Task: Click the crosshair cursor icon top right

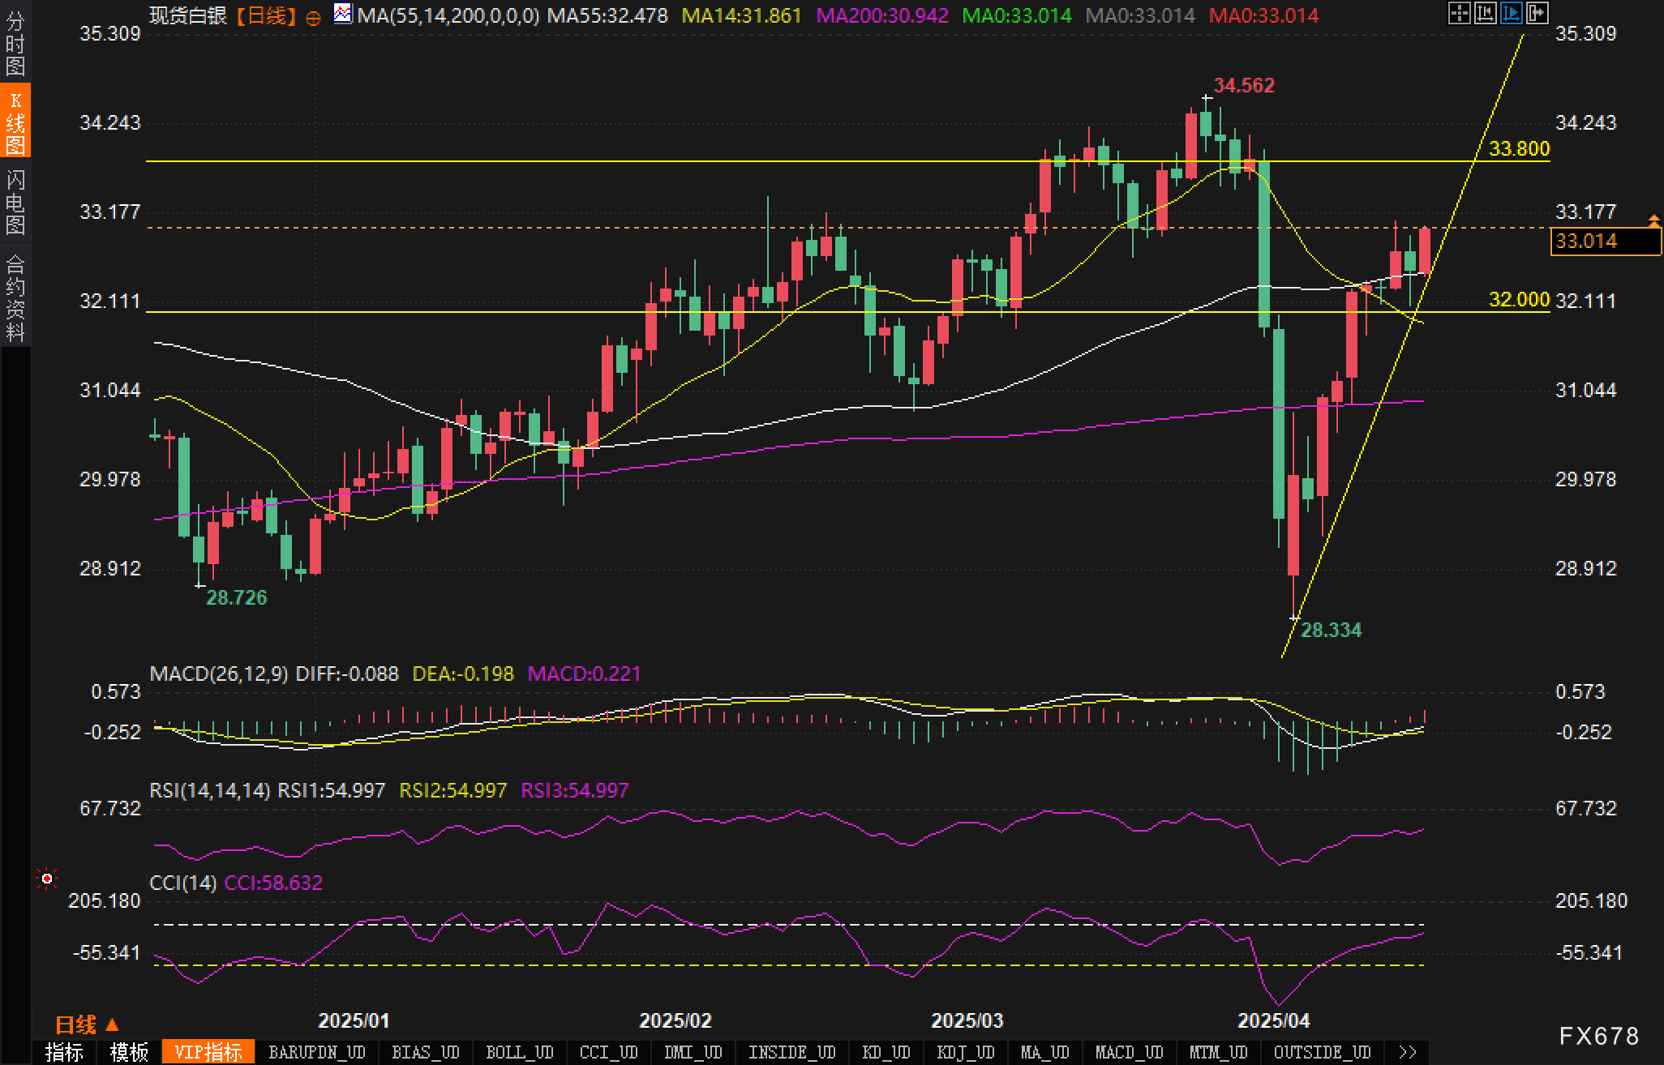Action: pyautogui.click(x=1459, y=13)
